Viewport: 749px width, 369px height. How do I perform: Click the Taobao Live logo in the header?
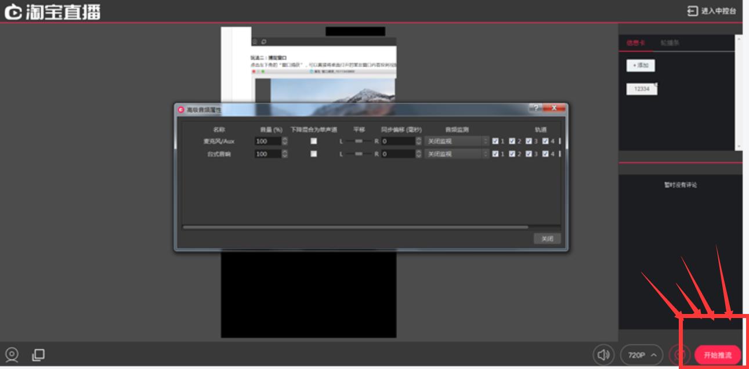(x=52, y=12)
